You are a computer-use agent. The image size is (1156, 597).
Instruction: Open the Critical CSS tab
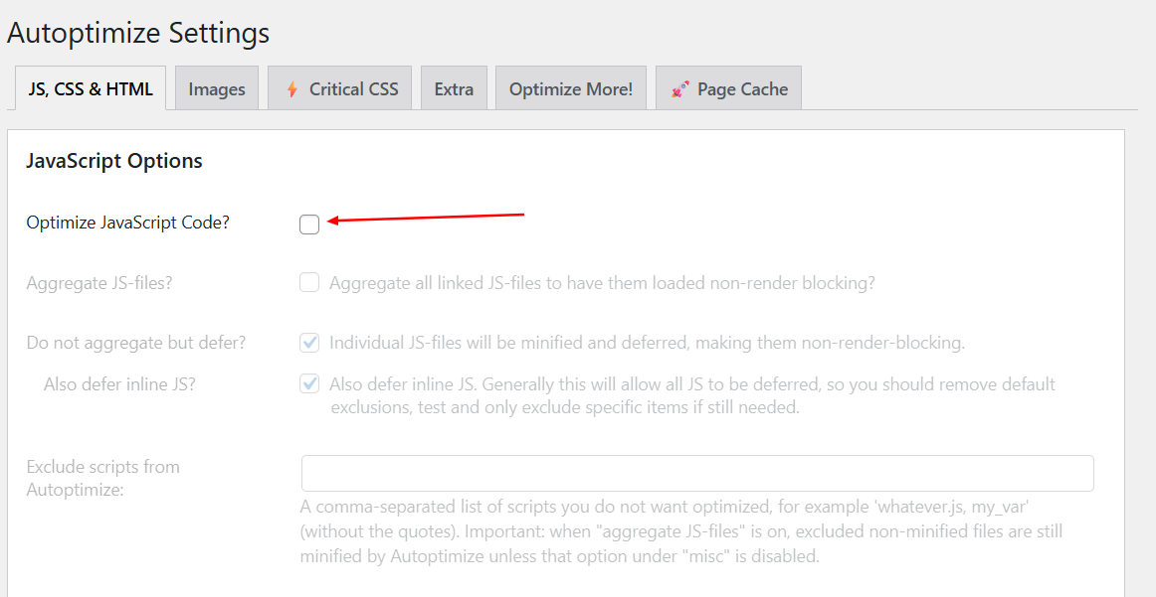click(353, 89)
